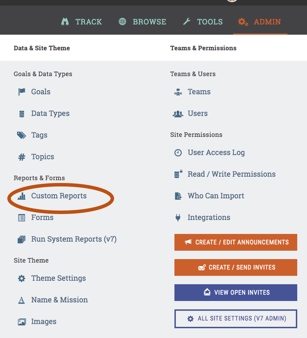Click the bar chart icon for Custom Reports

click(22, 196)
